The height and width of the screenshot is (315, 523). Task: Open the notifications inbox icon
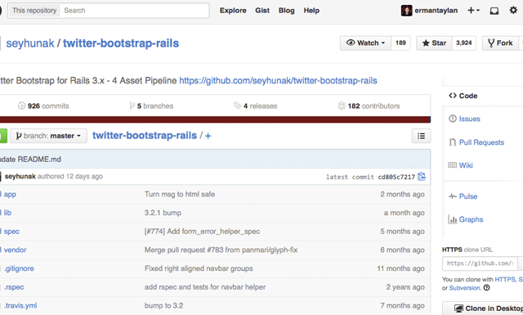(494, 11)
